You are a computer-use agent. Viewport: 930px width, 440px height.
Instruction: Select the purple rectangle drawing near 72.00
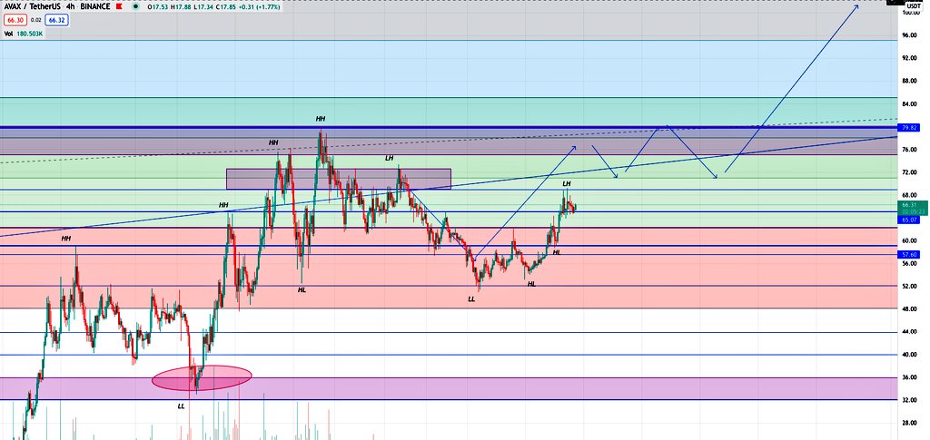(339, 179)
